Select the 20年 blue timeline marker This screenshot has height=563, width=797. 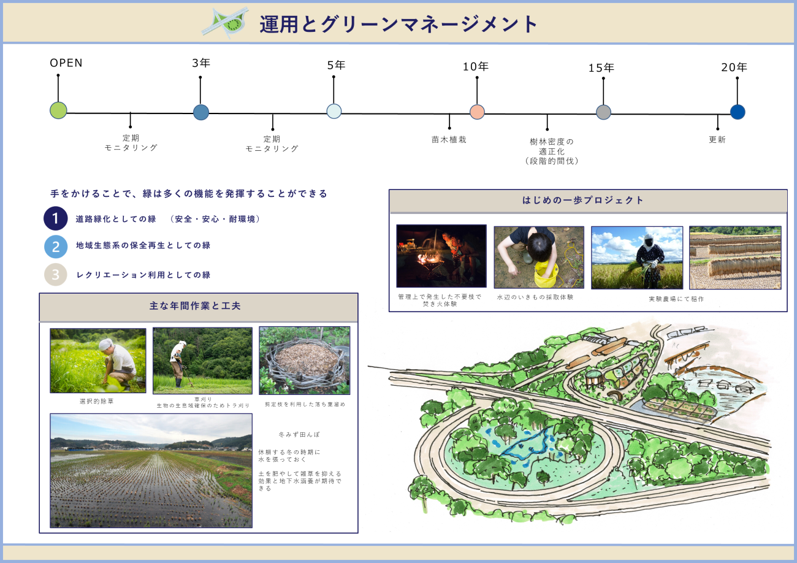[x=738, y=112]
